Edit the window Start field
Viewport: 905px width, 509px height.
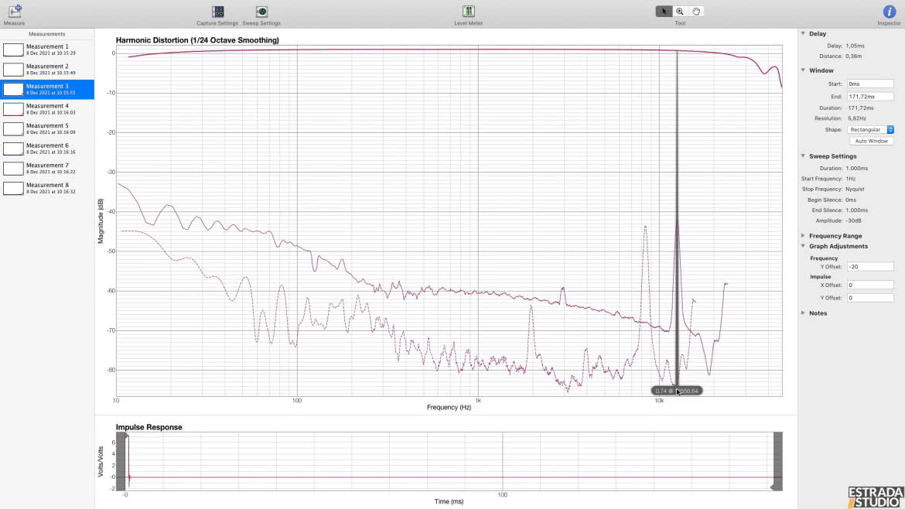click(870, 84)
